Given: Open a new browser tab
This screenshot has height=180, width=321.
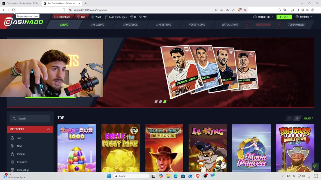Looking at the screenshot, I should 86,3.
